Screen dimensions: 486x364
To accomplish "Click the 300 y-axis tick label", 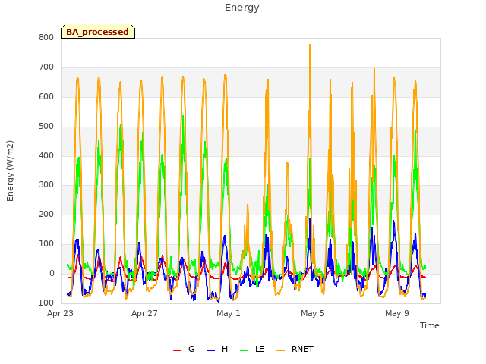I will [46, 185].
